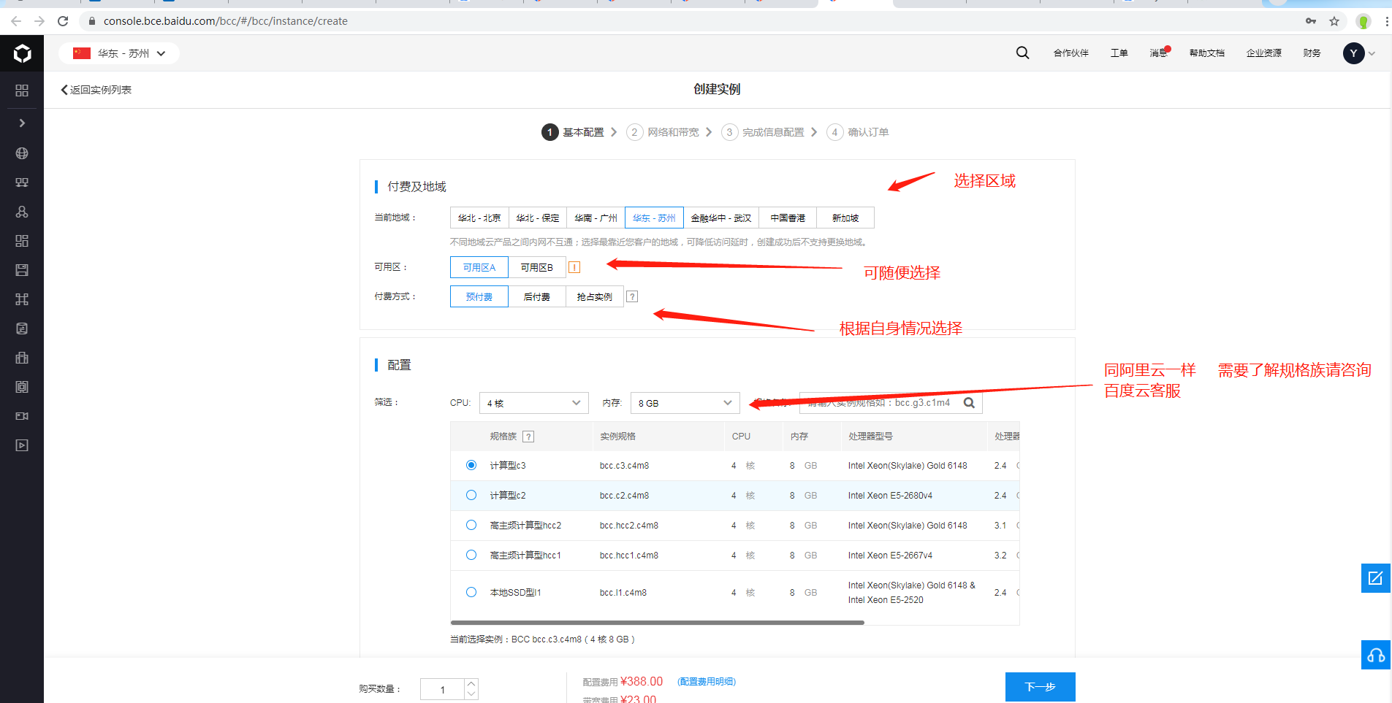Screen dimensions: 1392x703
Task: Click the sidebar icon below the globe
Action: tap(22, 183)
